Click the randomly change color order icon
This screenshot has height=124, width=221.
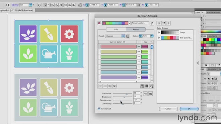142,86
